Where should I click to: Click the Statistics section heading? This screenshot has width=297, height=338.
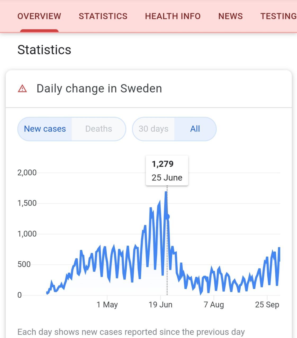44,50
